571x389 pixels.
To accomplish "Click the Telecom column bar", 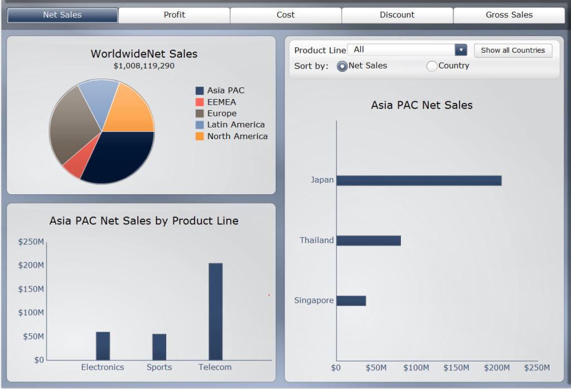I will [x=215, y=312].
